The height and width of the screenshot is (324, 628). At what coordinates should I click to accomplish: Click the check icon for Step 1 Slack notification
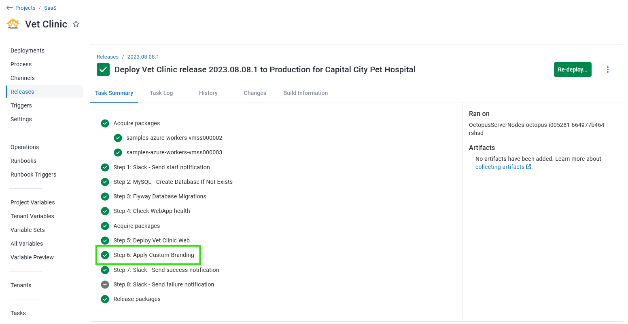point(105,167)
